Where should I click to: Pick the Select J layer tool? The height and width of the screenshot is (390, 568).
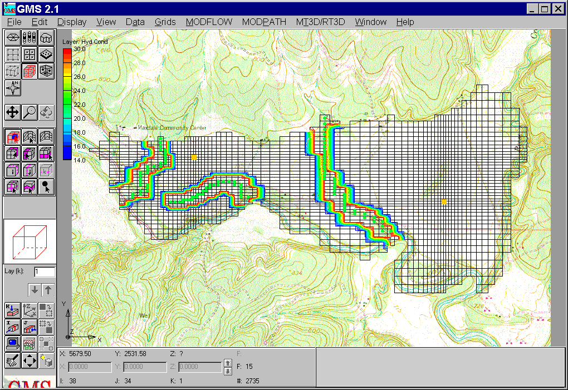click(x=30, y=170)
